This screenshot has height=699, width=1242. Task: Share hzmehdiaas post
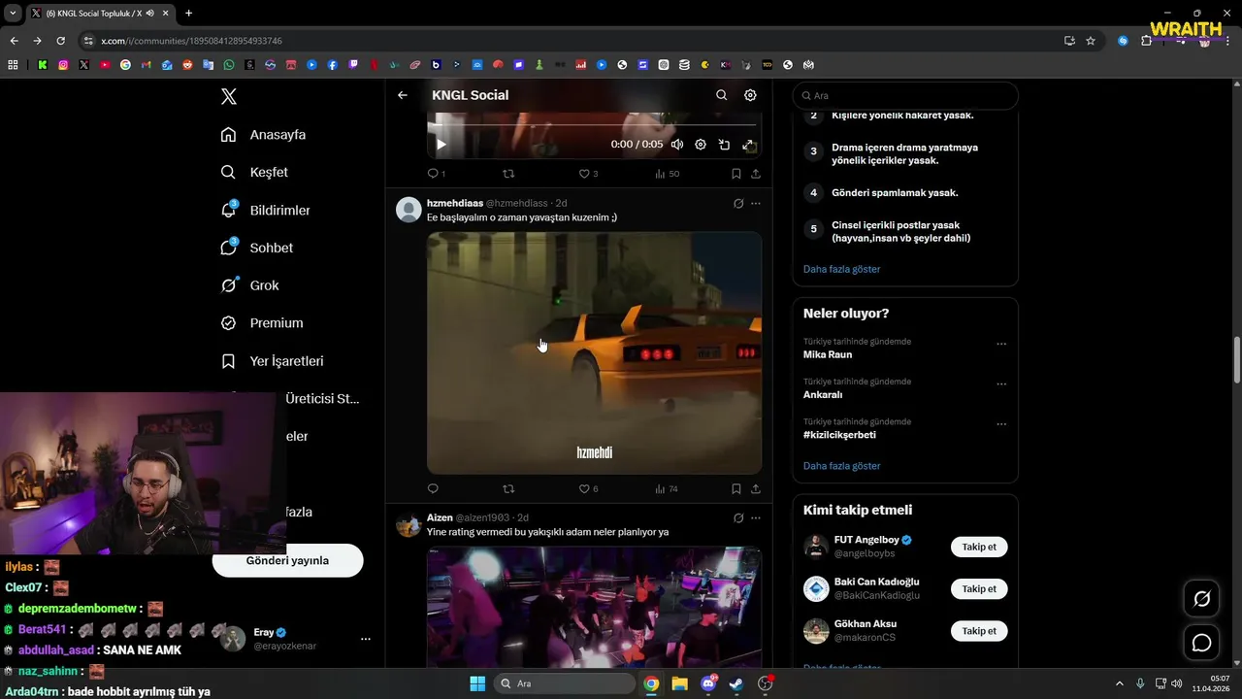click(756, 488)
